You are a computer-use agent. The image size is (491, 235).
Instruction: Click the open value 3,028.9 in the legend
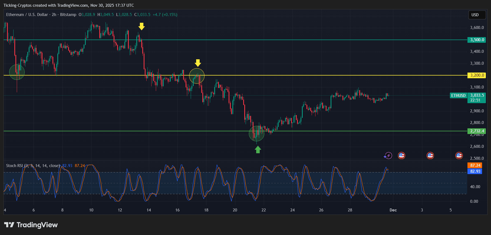coord(88,15)
